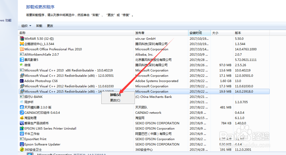Select the 招行U-BANK entry
Screen dimensions: 286x155
coord(33,97)
